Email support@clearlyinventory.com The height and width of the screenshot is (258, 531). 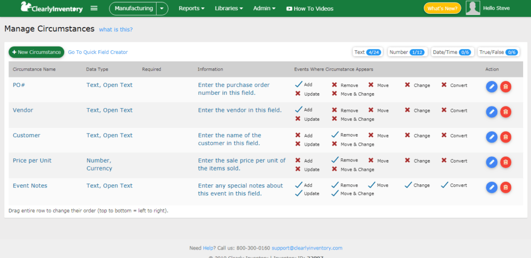coord(307,248)
